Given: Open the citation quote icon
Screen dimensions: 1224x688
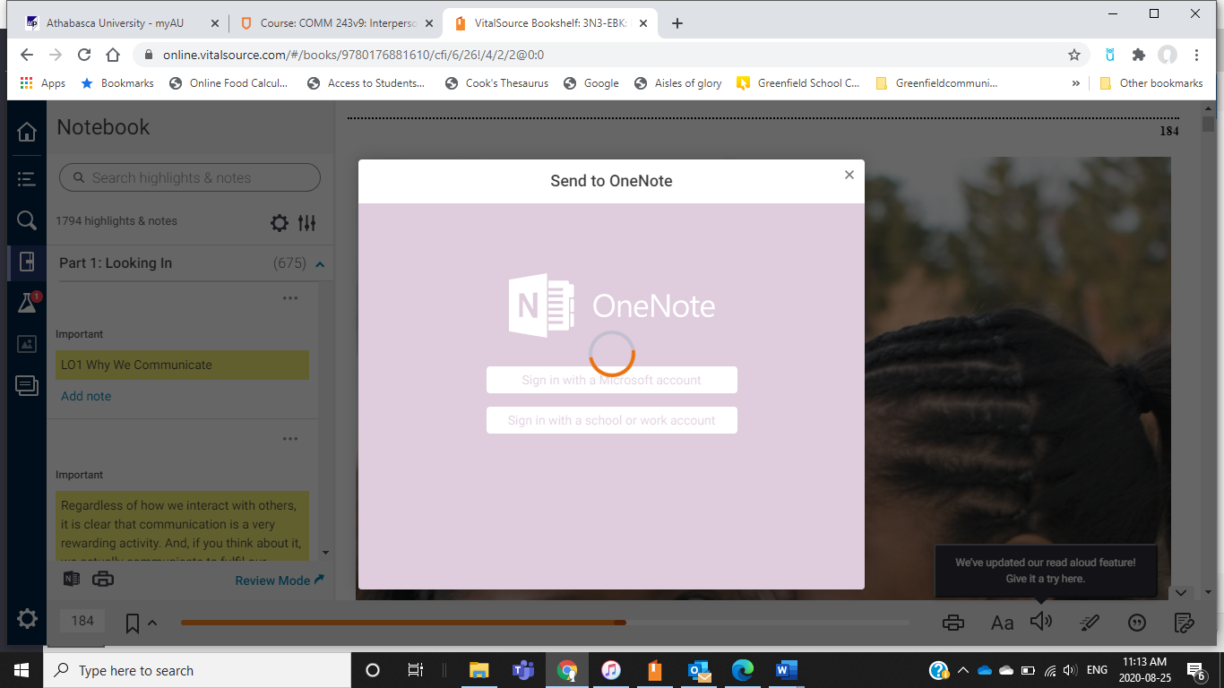Looking at the screenshot, I should click(x=1136, y=622).
